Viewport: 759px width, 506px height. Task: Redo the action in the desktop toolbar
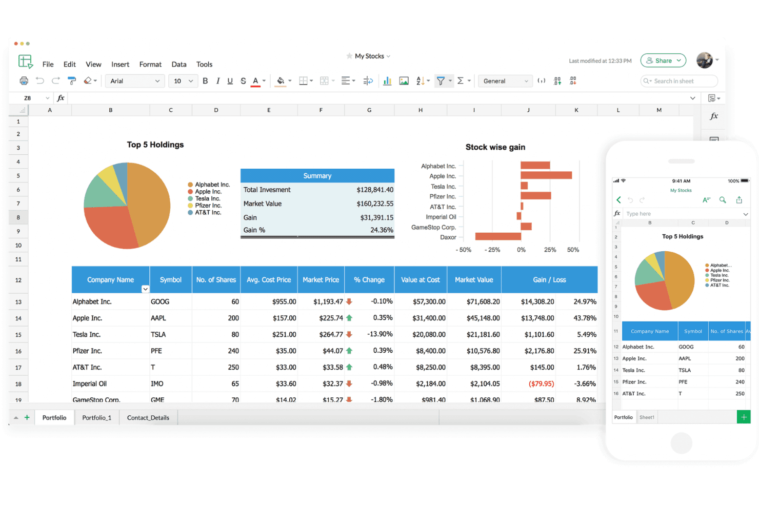coord(56,80)
